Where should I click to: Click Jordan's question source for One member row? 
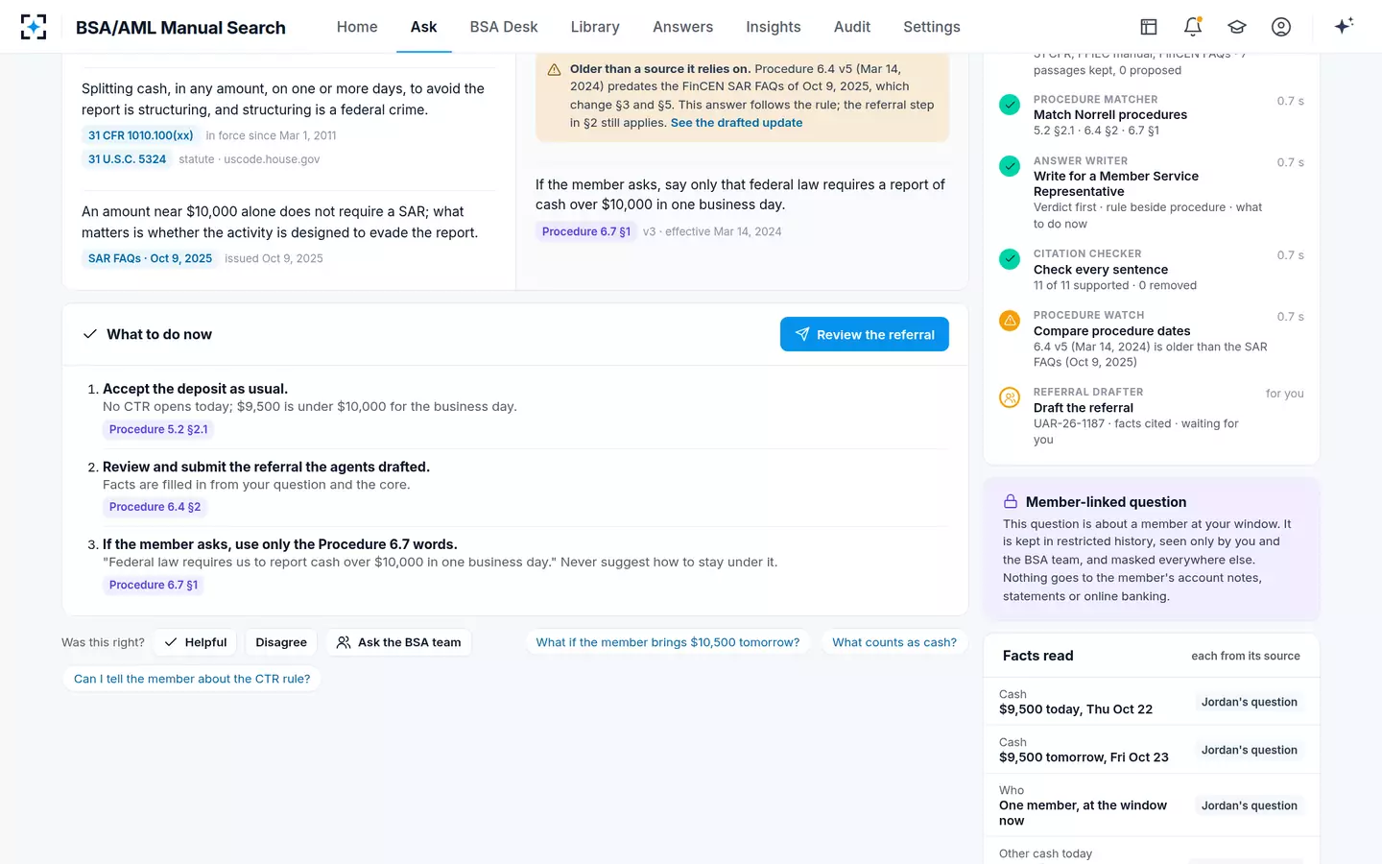coord(1250,805)
